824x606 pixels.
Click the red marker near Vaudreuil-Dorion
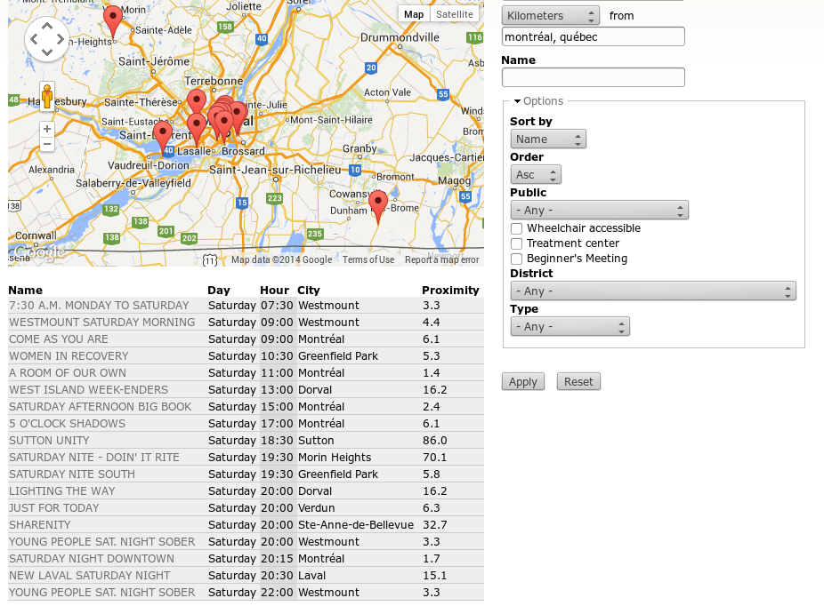pos(162,135)
